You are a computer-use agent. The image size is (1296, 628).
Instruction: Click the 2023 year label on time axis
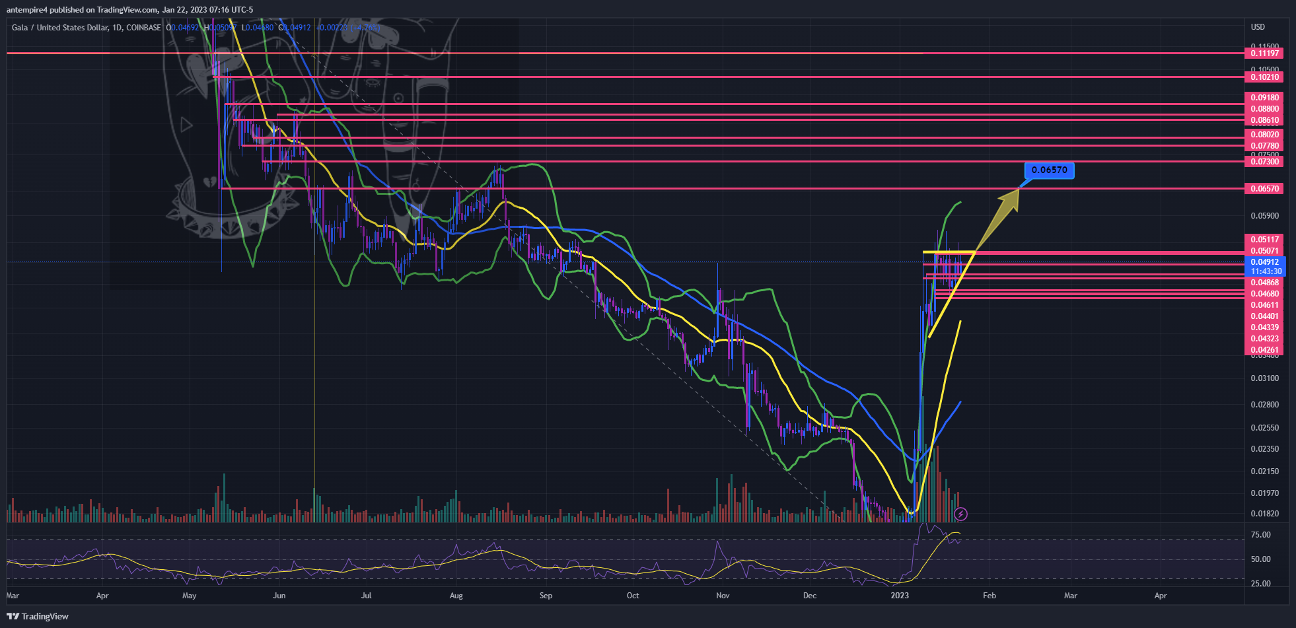(900, 596)
